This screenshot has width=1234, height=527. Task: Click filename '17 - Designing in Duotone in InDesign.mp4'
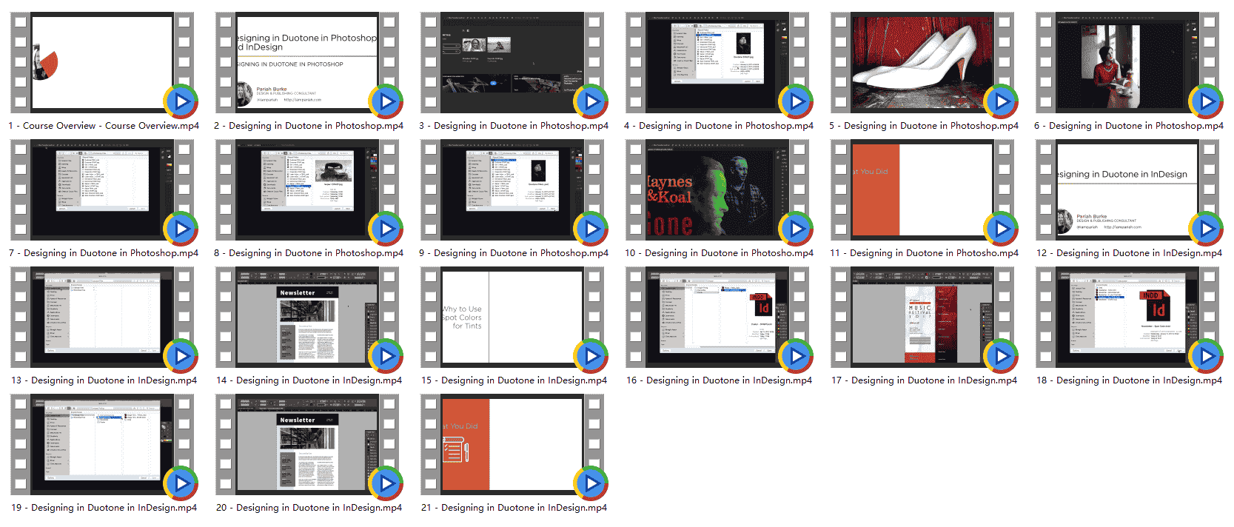(x=924, y=380)
